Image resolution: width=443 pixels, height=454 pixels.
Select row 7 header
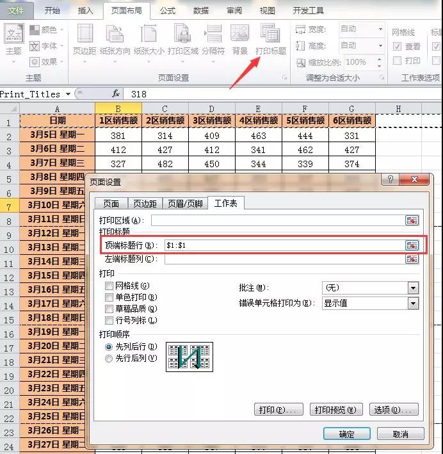pyautogui.click(x=9, y=207)
